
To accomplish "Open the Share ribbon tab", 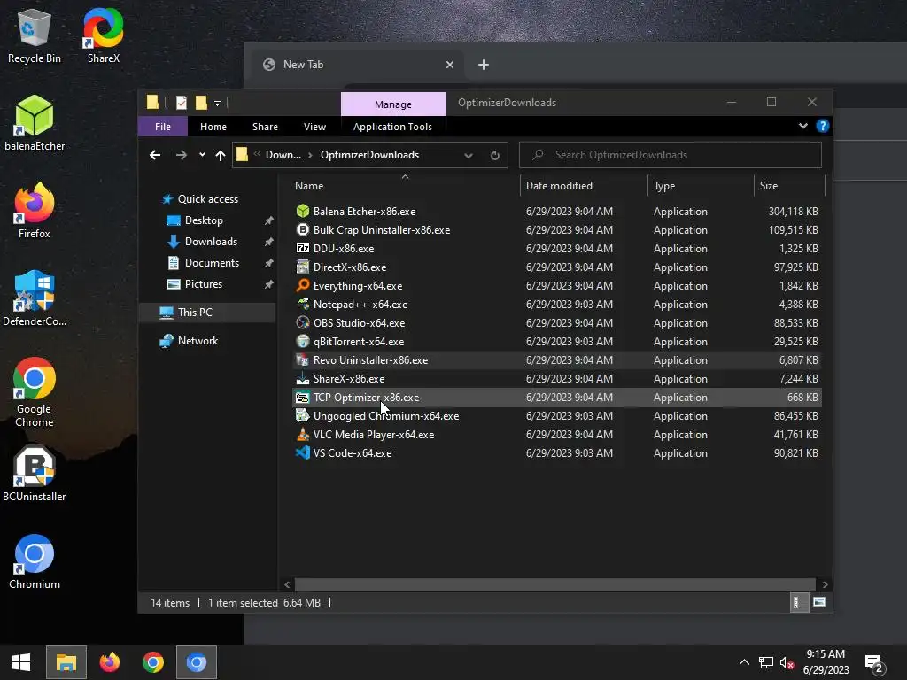I will pos(265,127).
